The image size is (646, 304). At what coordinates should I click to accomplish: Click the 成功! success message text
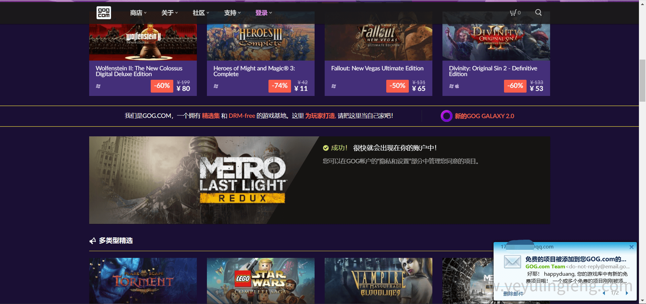[x=339, y=148]
